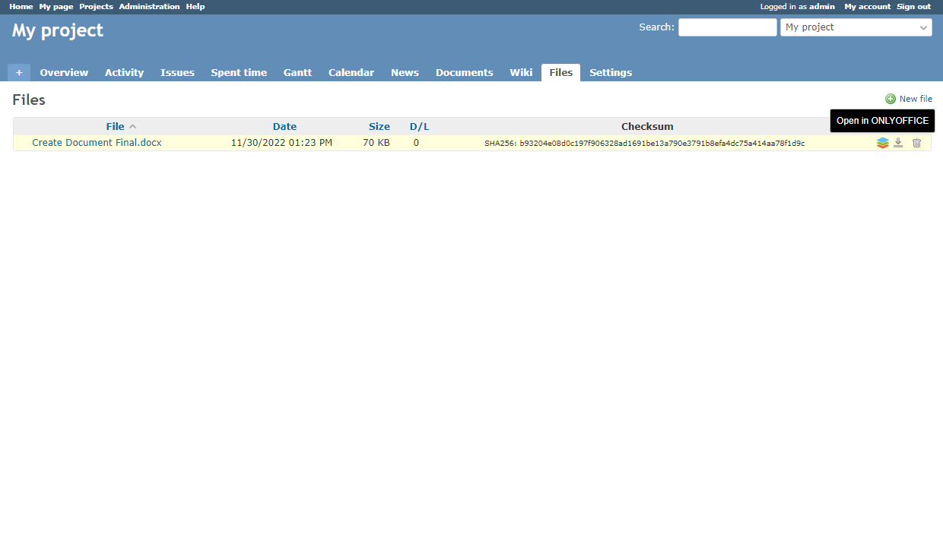Sort the list by File column
This screenshot has width=943, height=538.
tap(116, 127)
